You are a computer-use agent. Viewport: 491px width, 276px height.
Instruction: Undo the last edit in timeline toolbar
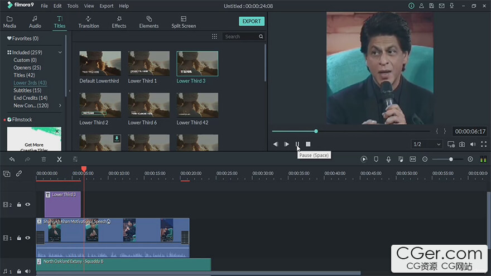(12, 159)
